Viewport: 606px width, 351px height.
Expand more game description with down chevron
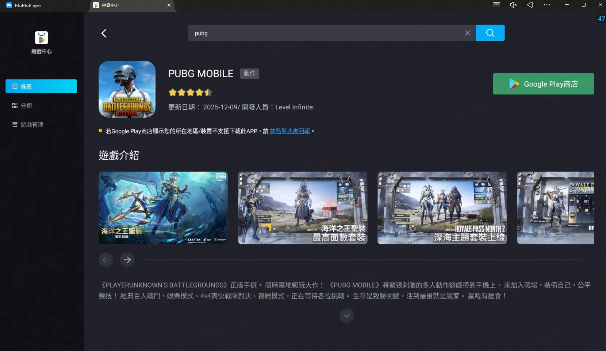click(346, 316)
